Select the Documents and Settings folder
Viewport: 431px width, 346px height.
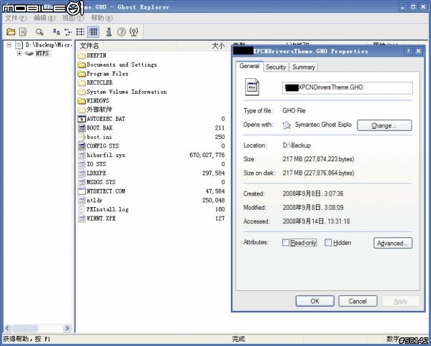tap(117, 65)
